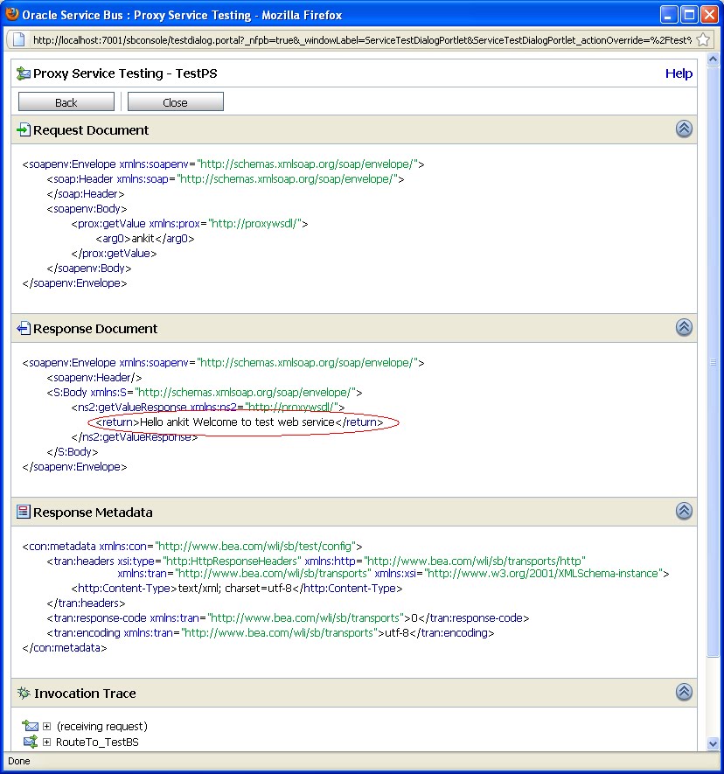Click the http:Content-Type text/xml line
Image resolution: width=724 pixels, height=774 pixels.
click(237, 589)
